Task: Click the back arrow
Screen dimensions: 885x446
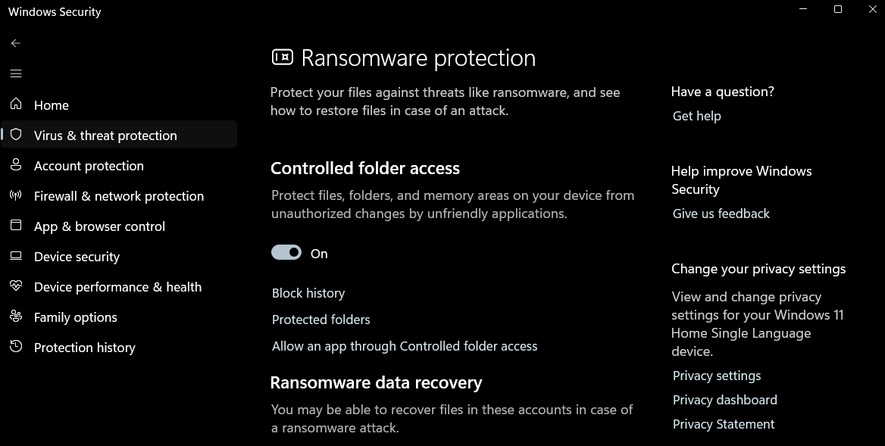Action: coord(15,43)
